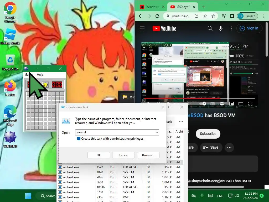Enable miniplayer in YouTube video
This screenshot has height=202, width=269.
[231, 104]
